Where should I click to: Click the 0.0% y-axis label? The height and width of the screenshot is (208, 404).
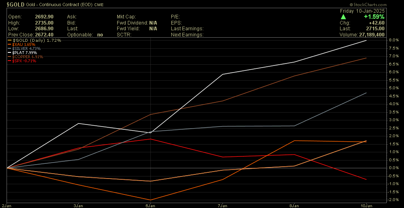click(x=394, y=168)
